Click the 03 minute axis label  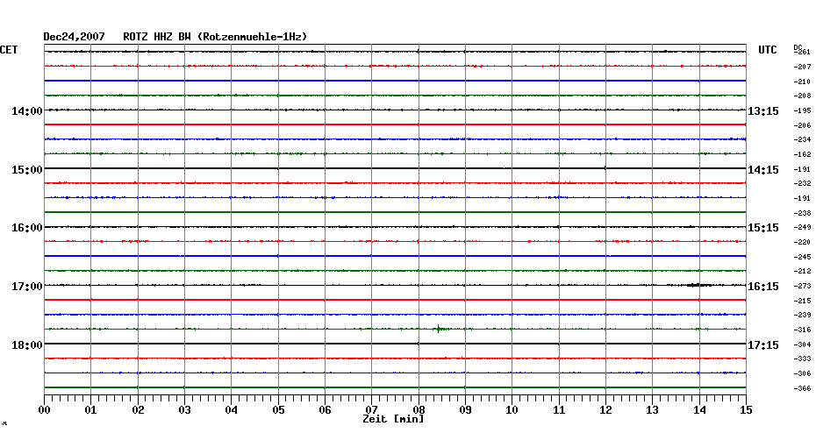(x=185, y=410)
